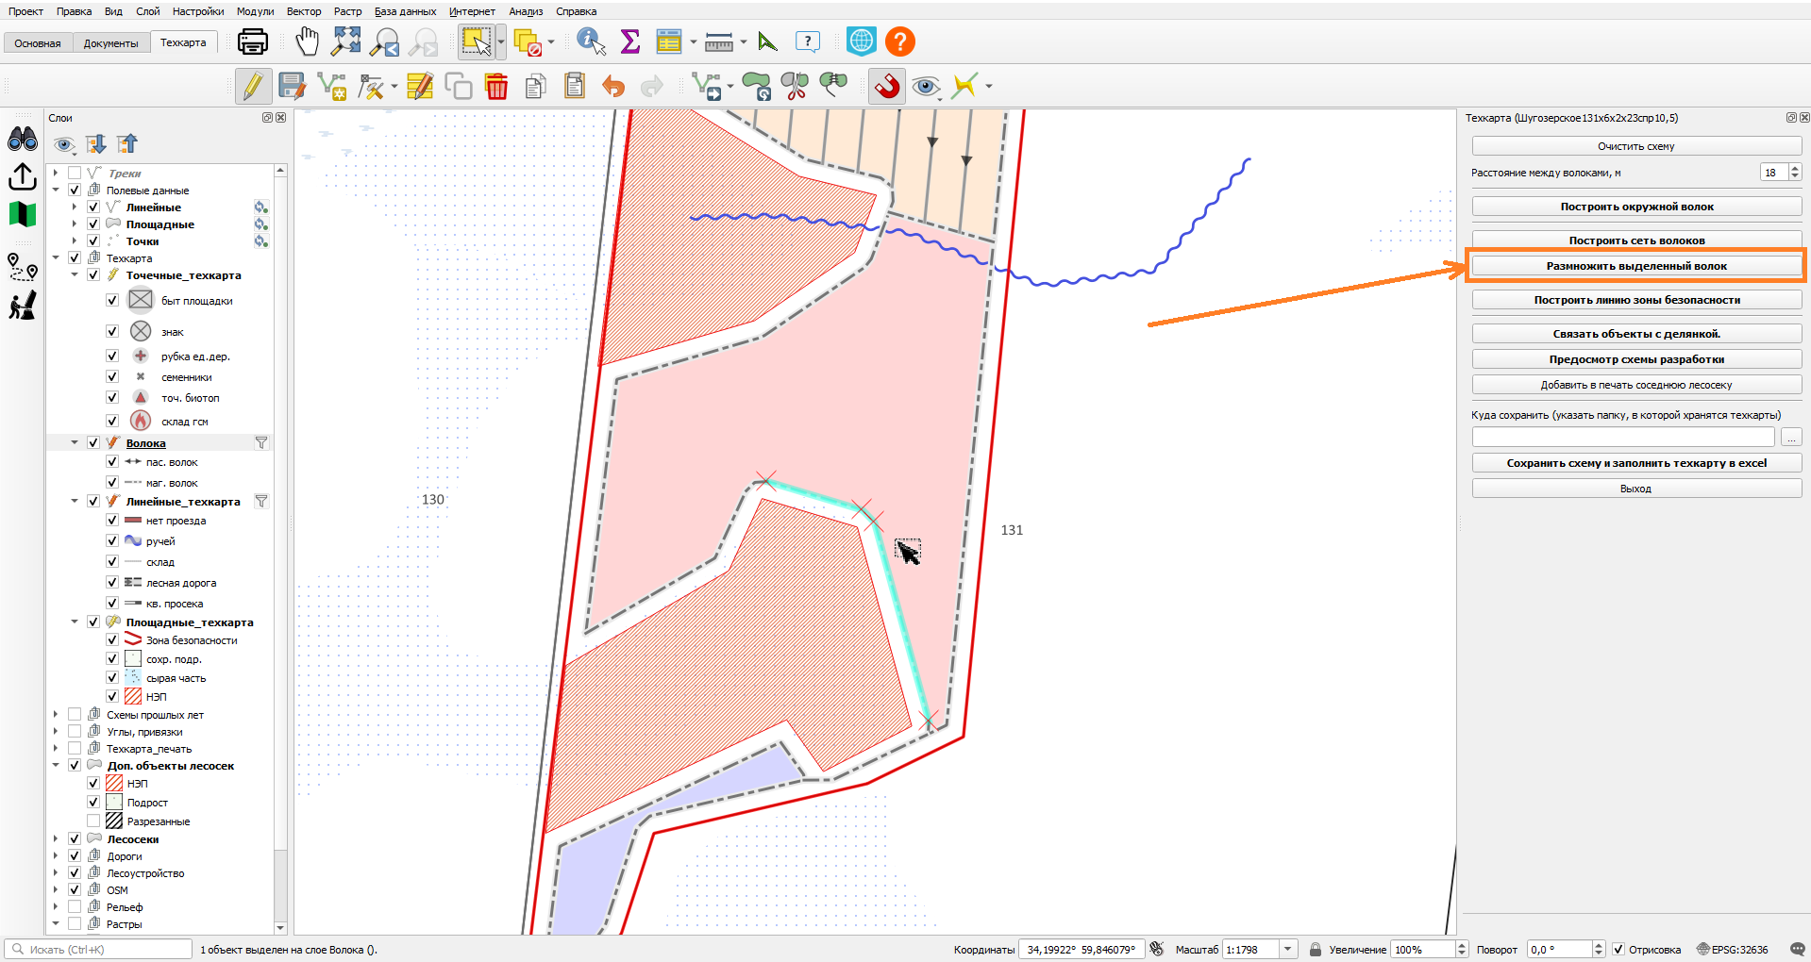
Task: Uncheck the Волока layer checkbox
Action: [93, 443]
